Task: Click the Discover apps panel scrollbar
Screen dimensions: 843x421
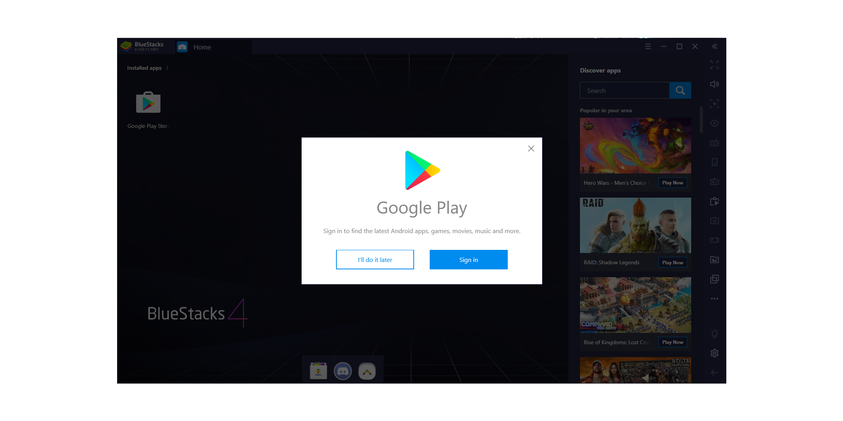Action: coord(701,120)
